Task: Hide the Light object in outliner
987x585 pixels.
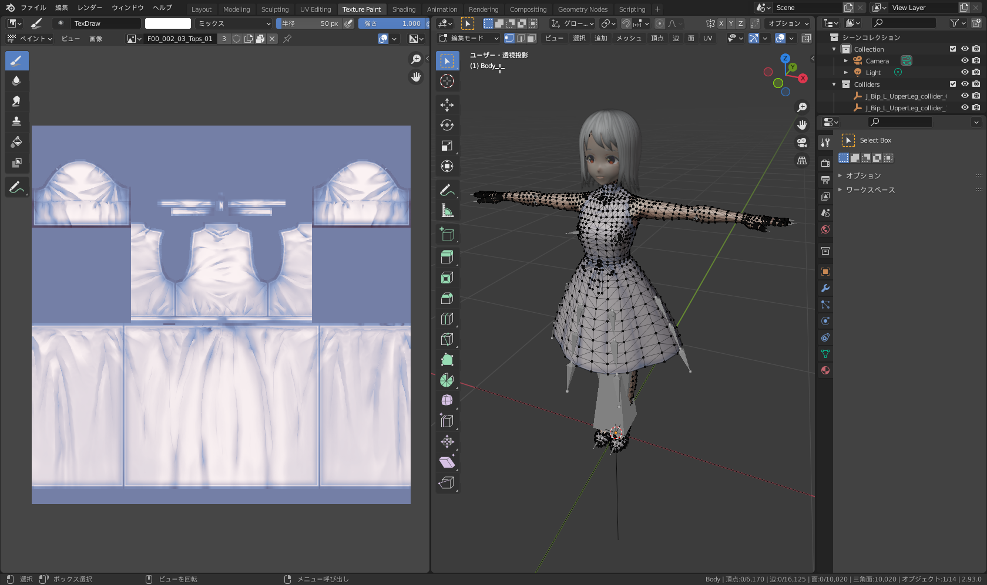Action: (x=965, y=73)
